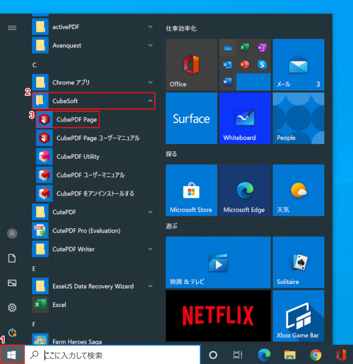Viewport: 353px width, 364px height.
Task: Open the Windows Start button
Action: coord(12,354)
